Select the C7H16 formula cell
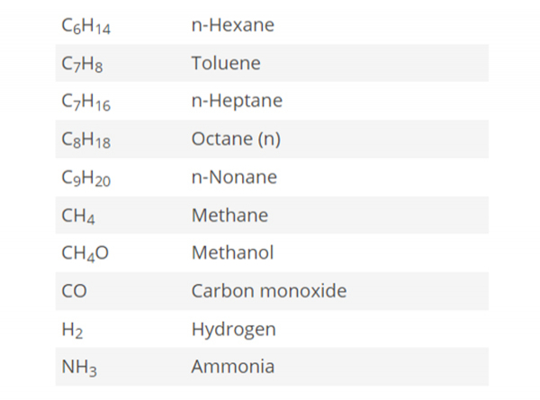 point(85,102)
